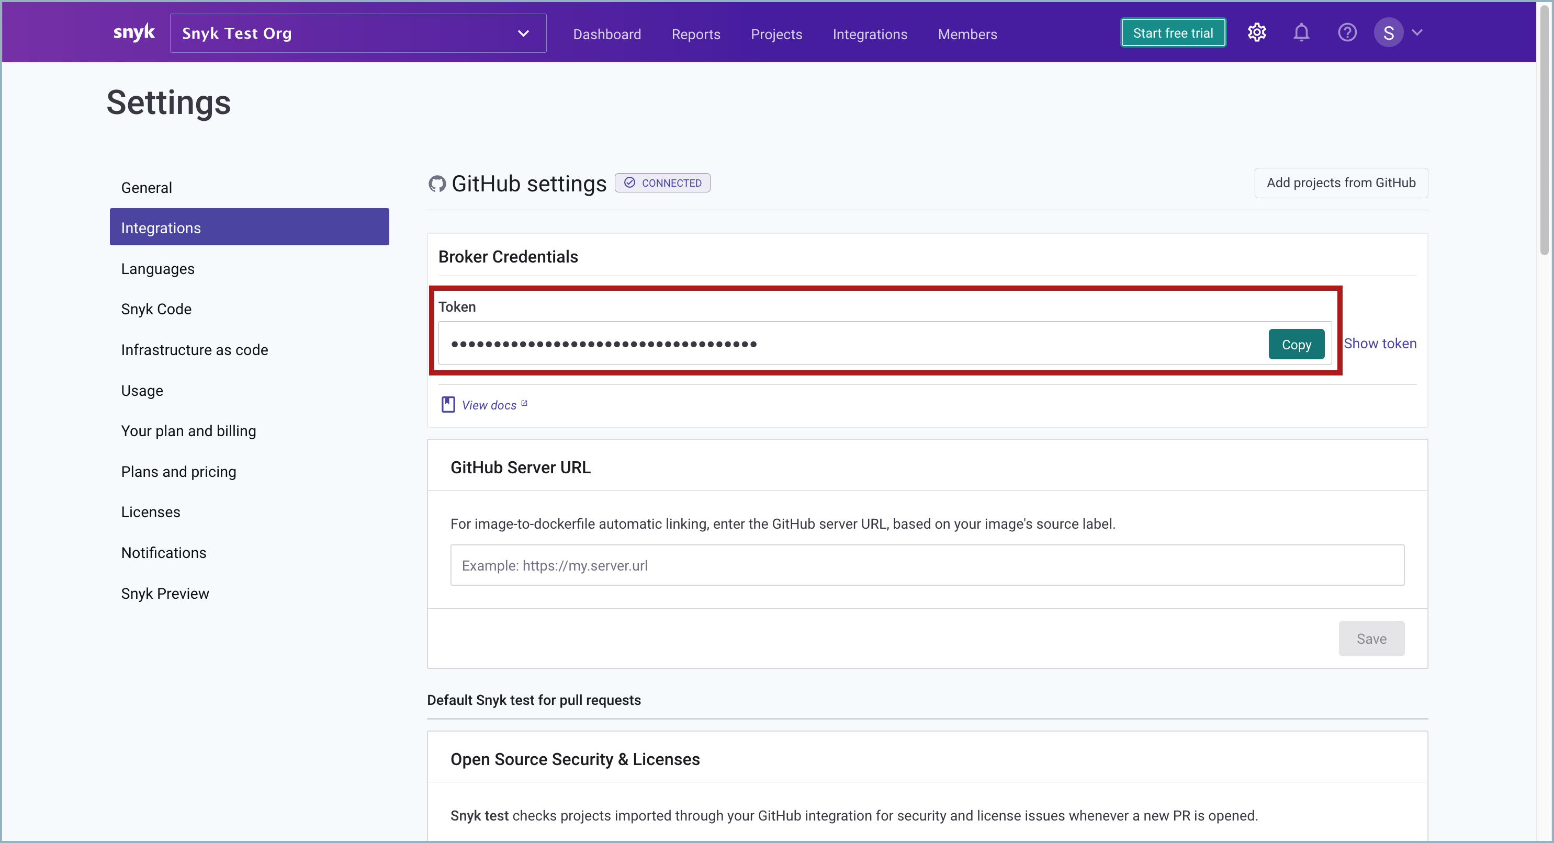Click the CONNECTED status badge
The height and width of the screenshot is (843, 1554).
tap(662, 183)
